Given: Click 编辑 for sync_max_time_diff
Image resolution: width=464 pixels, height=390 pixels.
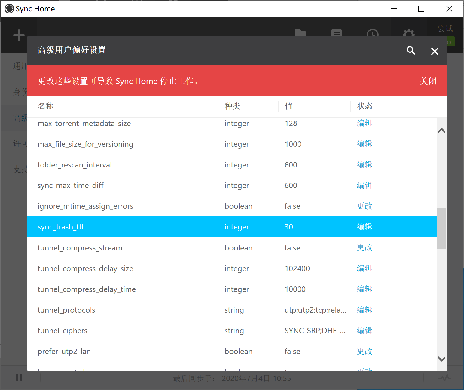Looking at the screenshot, I should coord(365,185).
